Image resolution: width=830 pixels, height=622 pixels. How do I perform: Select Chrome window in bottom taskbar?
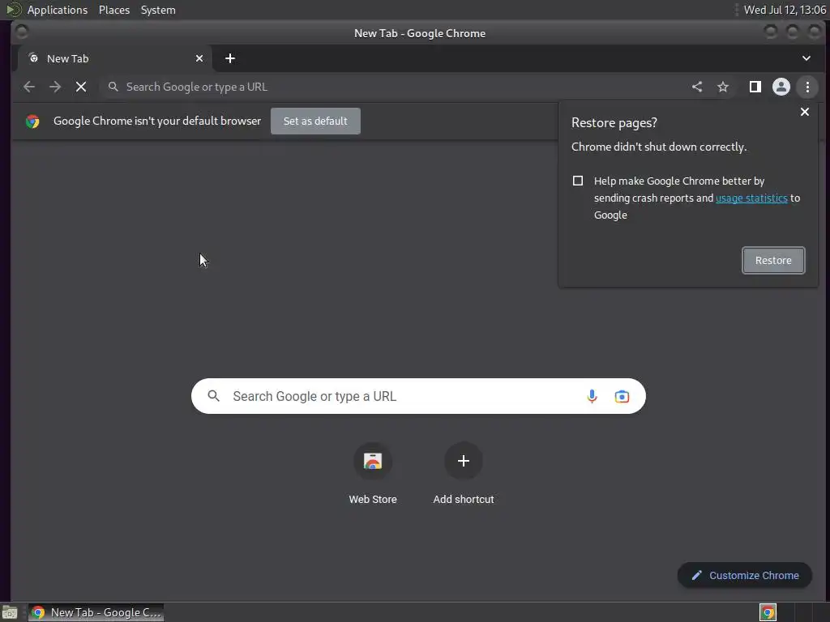point(96,612)
